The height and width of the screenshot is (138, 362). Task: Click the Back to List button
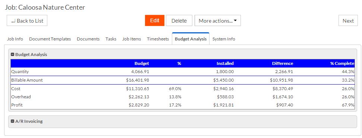click(27, 21)
